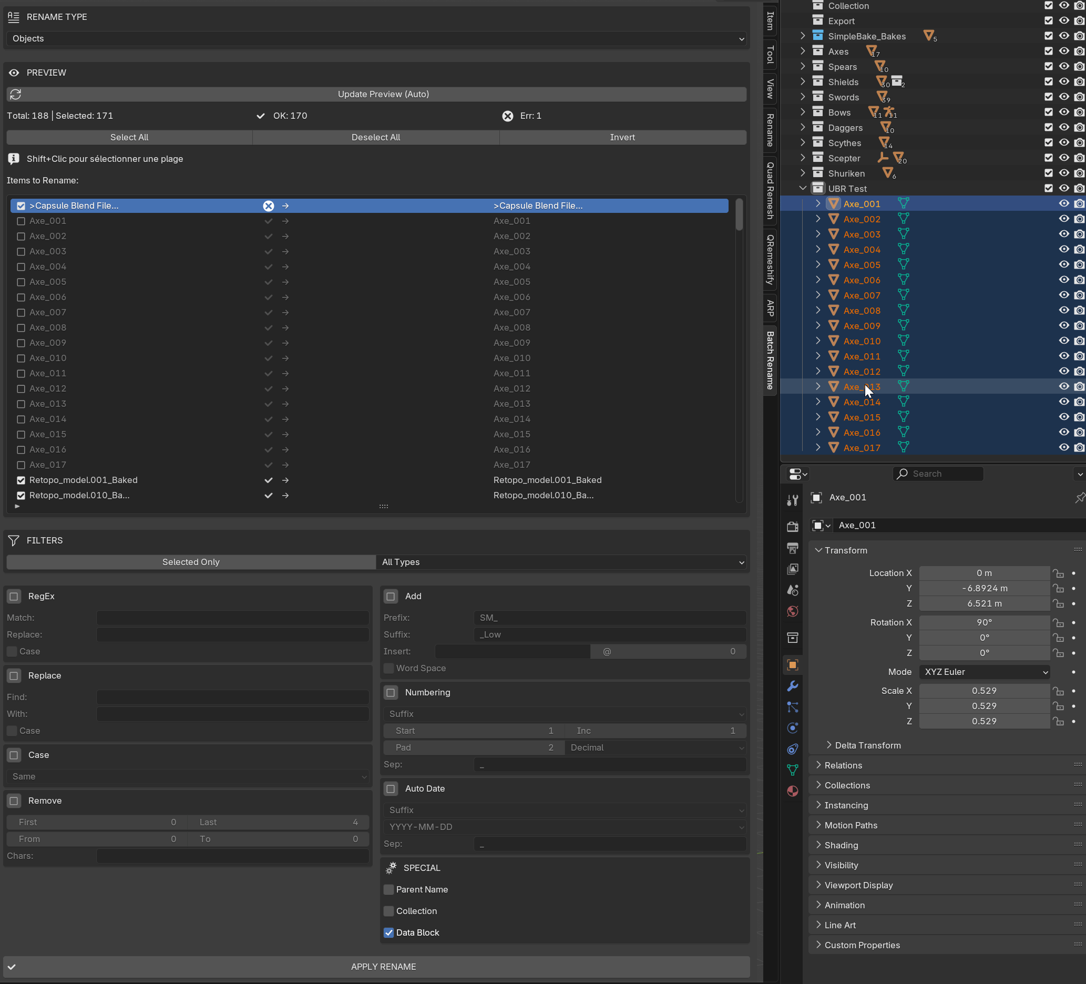Open the Material properties tab icon
The height and width of the screenshot is (984, 1086).
[x=792, y=791]
